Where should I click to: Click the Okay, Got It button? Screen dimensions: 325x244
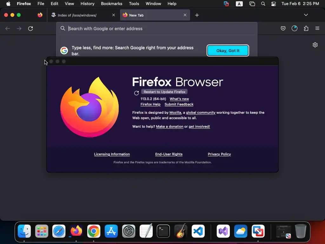[228, 51]
